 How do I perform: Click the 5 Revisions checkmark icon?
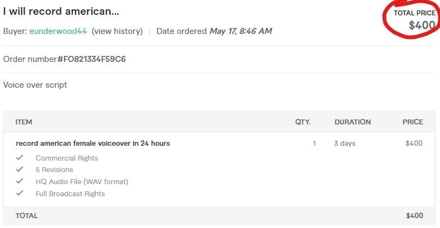20,170
